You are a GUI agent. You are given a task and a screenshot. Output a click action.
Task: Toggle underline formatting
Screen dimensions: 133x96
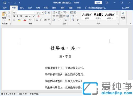coord(21,16)
